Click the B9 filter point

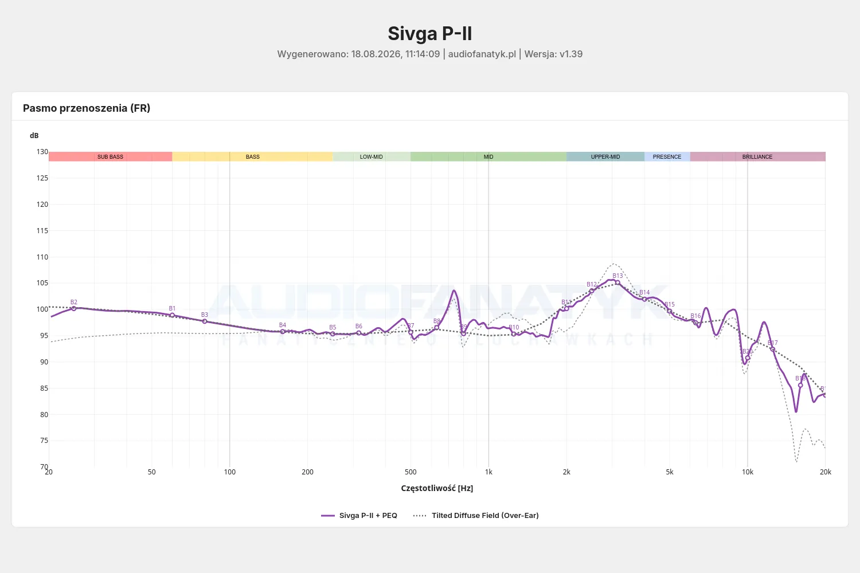pos(464,333)
